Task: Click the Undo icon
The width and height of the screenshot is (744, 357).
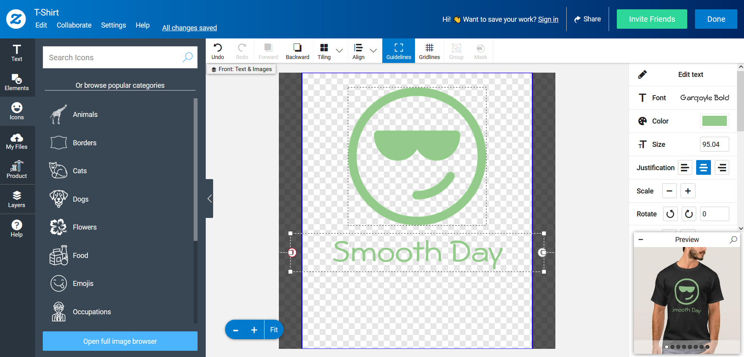Action: (x=217, y=51)
